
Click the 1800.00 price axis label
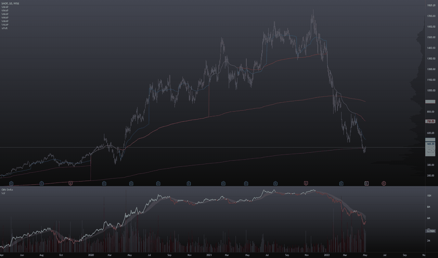(x=431, y=5)
